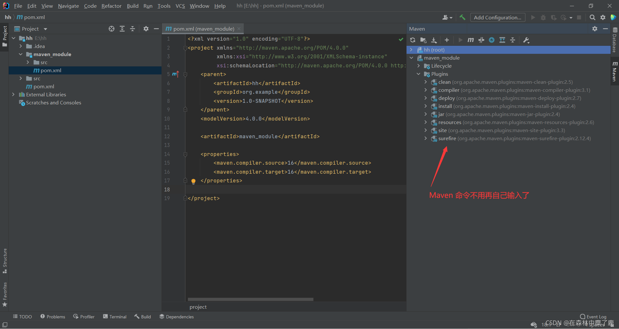Viewport: 619px width, 329px height.
Task: Open the File menu
Action: tap(18, 6)
